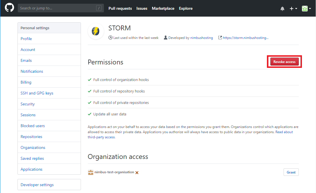The width and height of the screenshot is (316, 193).
Task: Click the STORM application title
Action: coord(119,28)
